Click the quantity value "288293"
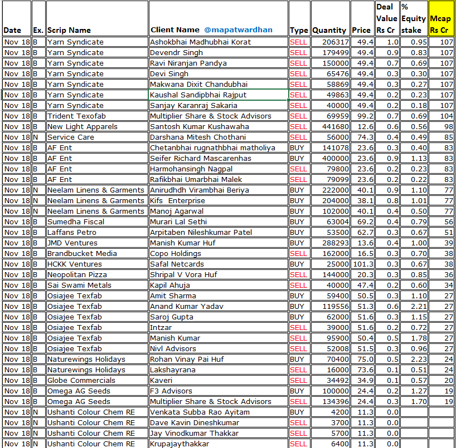 pos(331,243)
